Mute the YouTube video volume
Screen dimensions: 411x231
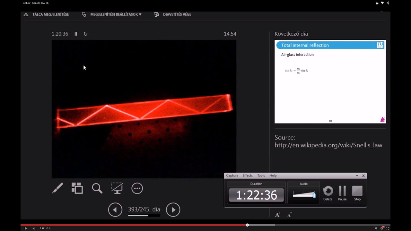pyautogui.click(x=34, y=228)
